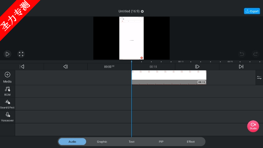Viewport: 263px width, 148px height.
Task: Add Media to timeline
Action: pyautogui.click(x=7, y=77)
